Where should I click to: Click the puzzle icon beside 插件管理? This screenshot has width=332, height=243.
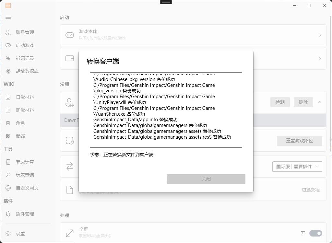(x=8, y=214)
